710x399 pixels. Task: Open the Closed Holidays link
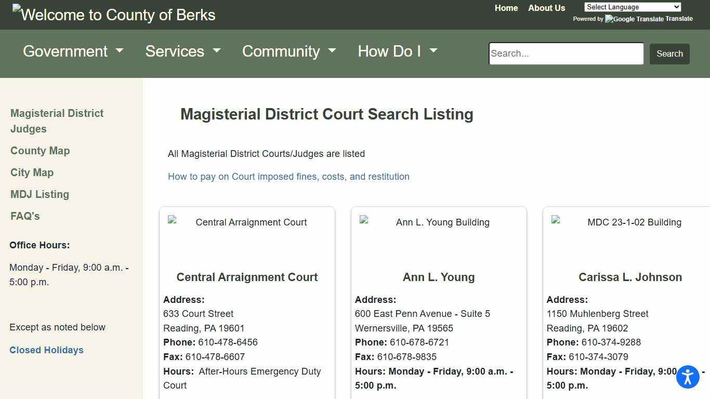point(46,350)
